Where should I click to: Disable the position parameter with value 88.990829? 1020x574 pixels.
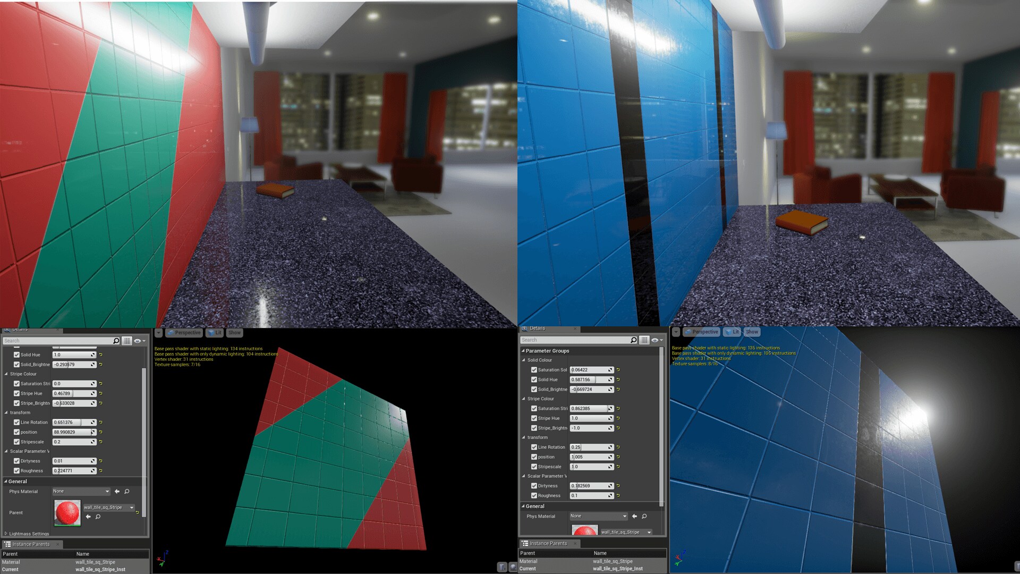click(16, 432)
